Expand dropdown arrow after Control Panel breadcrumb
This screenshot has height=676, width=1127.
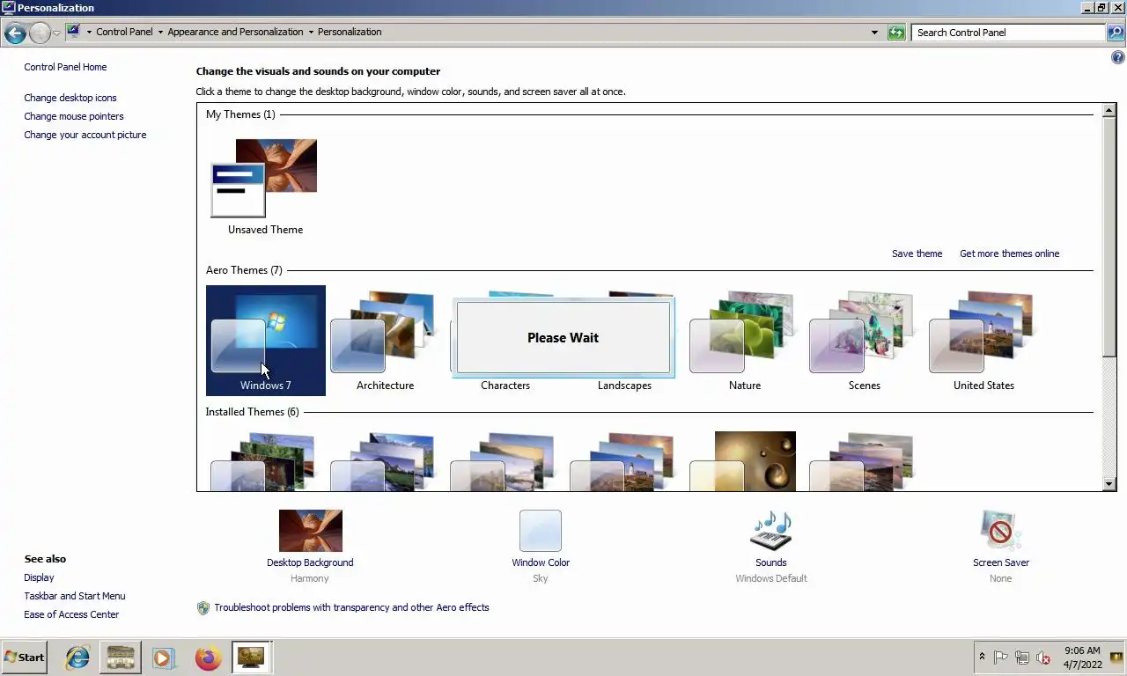160,33
